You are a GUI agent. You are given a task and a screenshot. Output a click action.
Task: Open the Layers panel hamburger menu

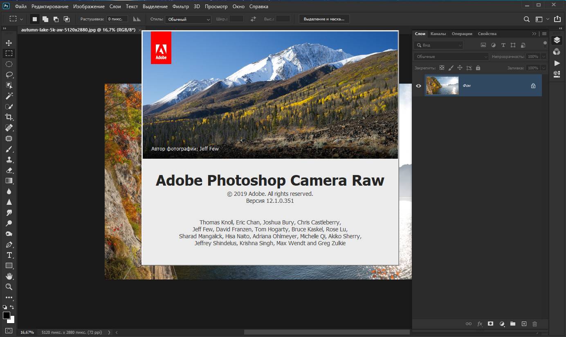click(x=544, y=34)
